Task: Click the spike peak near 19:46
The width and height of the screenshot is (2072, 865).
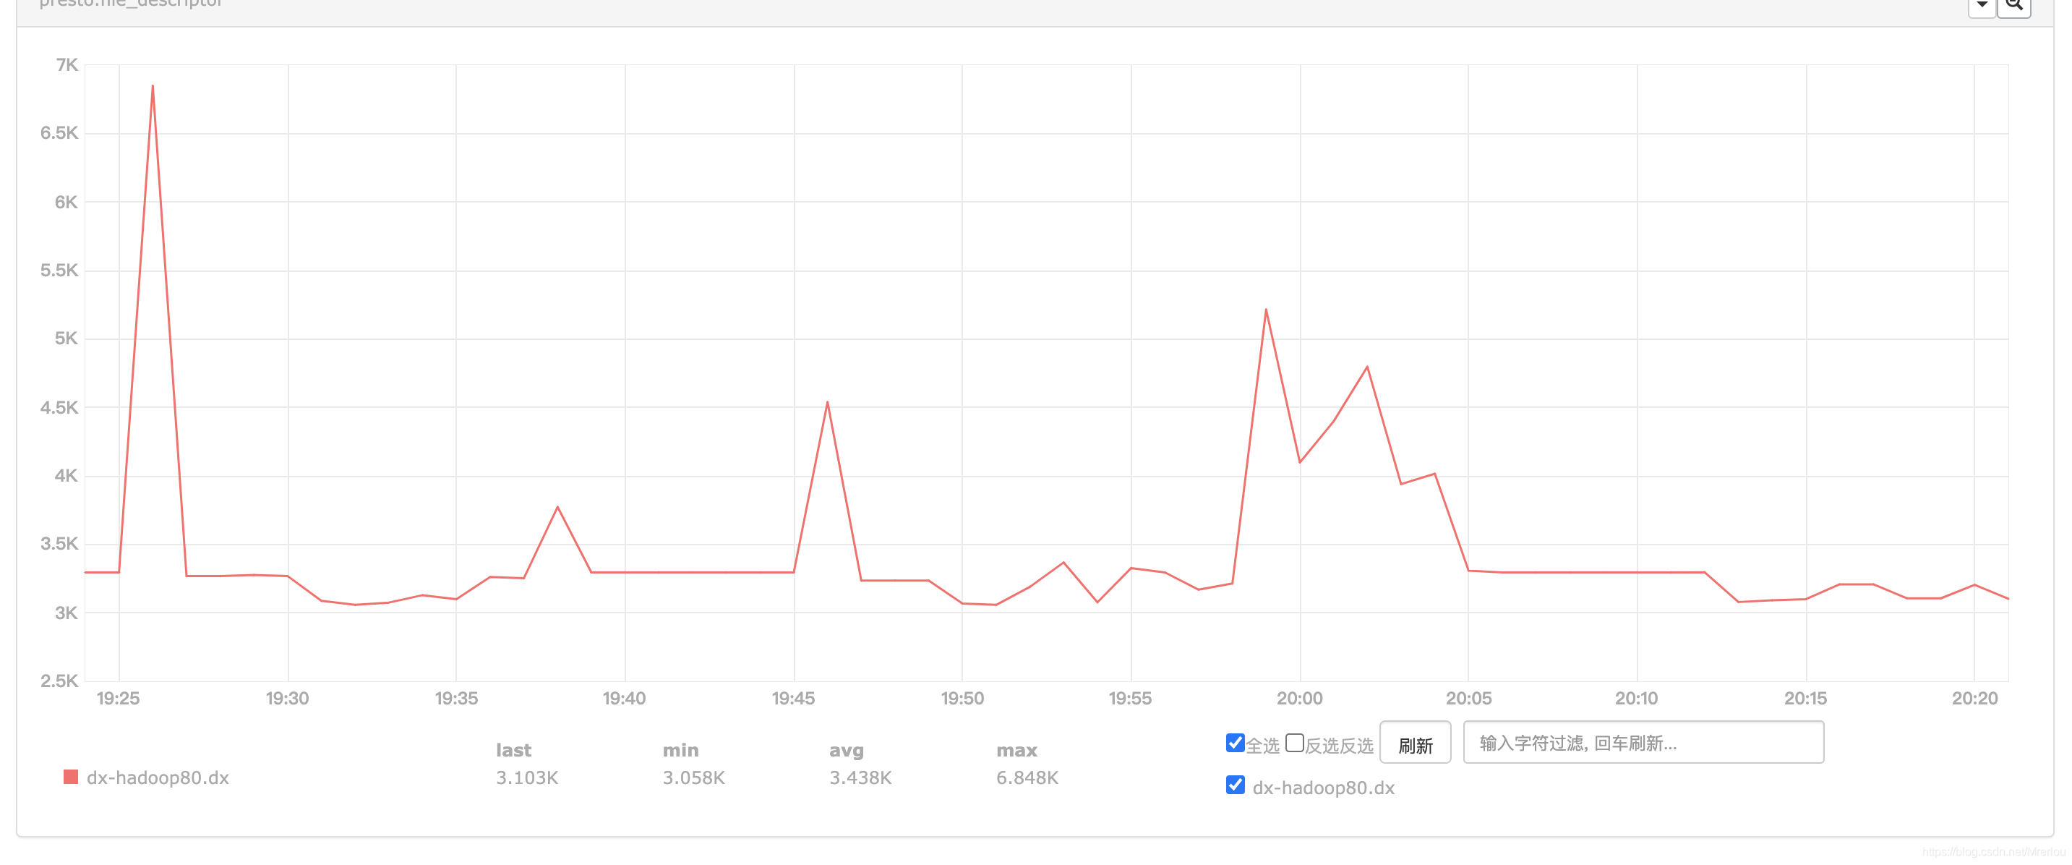Action: pos(827,402)
